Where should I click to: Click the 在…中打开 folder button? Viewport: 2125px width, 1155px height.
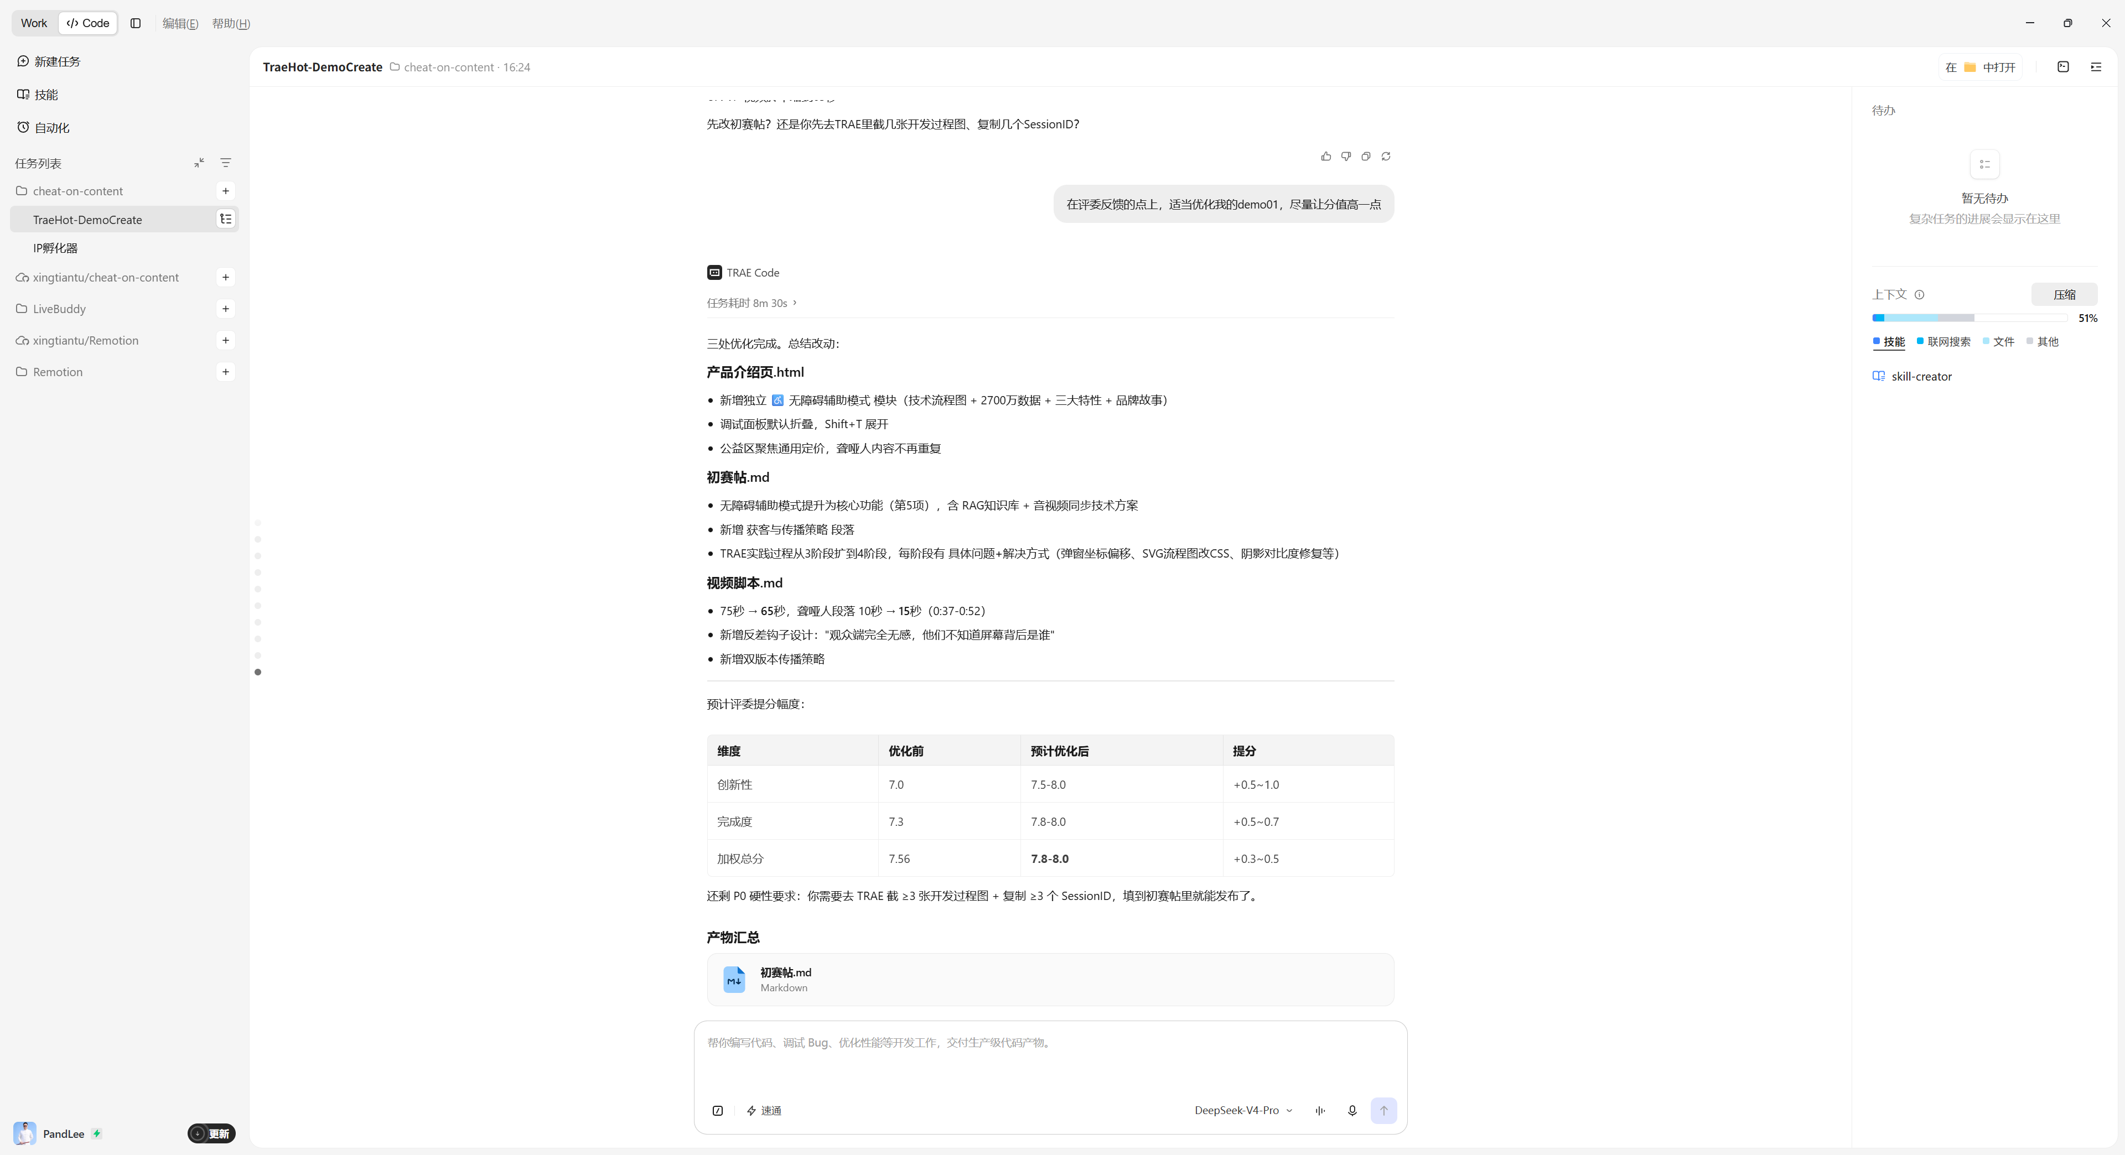[x=1981, y=67]
